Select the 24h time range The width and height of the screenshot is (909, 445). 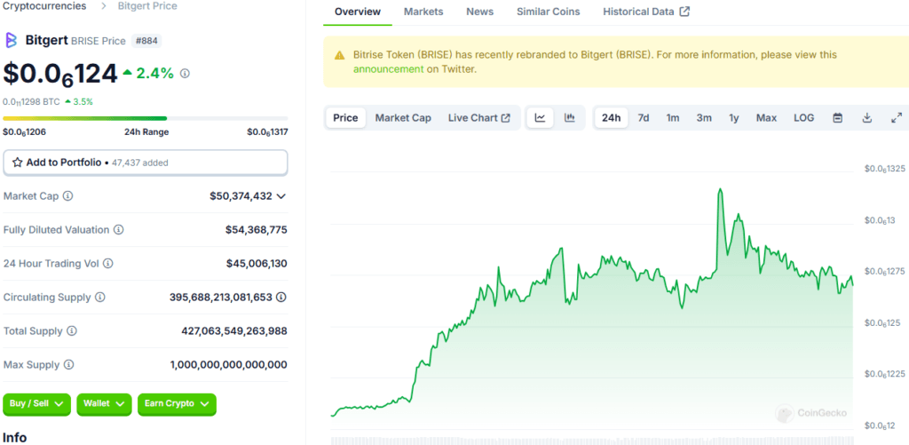(611, 118)
